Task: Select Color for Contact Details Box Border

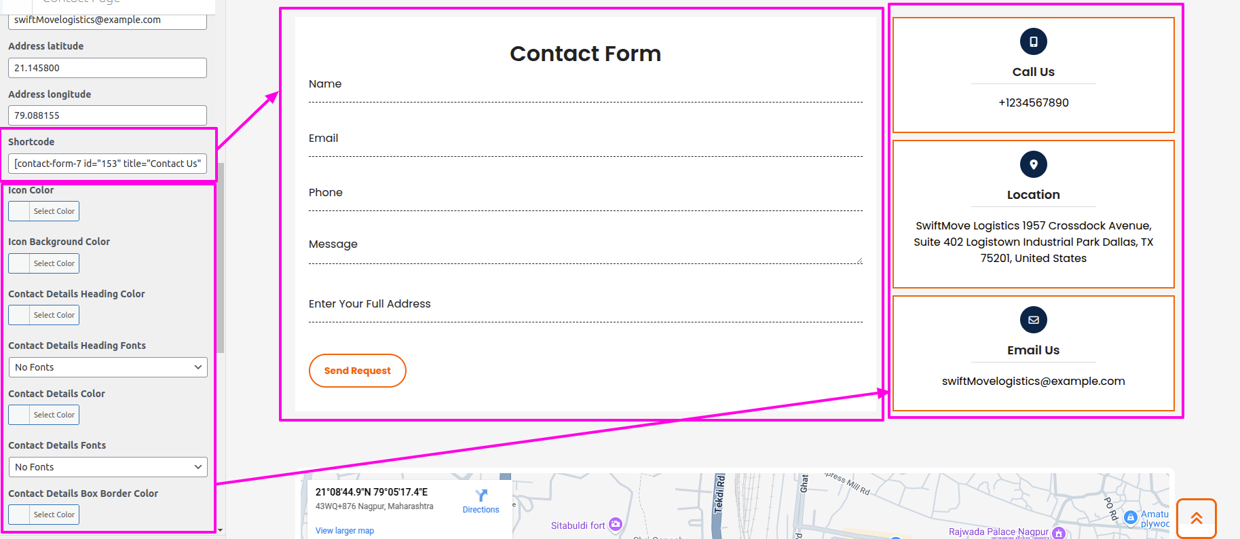Action: [43, 515]
